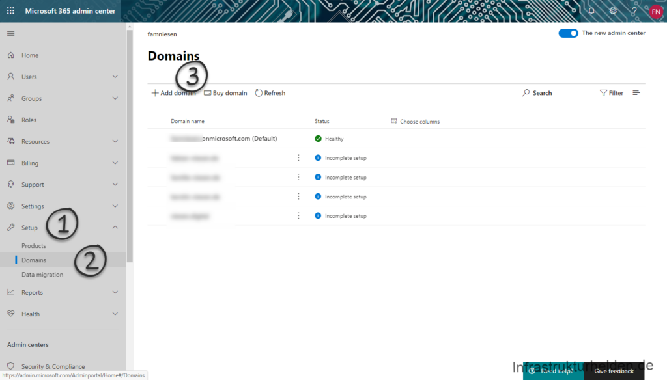
Task: Refresh the domains list
Action: [x=270, y=93]
